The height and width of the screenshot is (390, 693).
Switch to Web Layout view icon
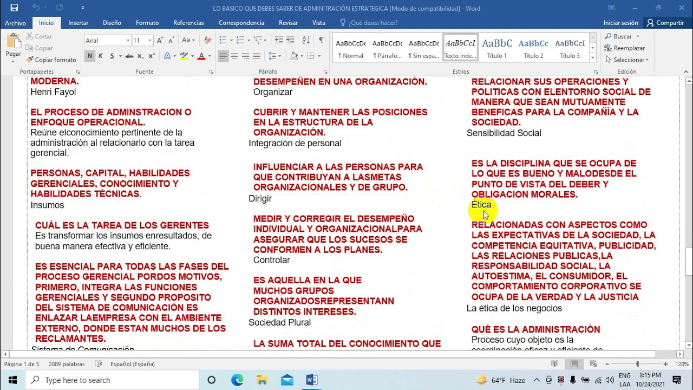594,364
